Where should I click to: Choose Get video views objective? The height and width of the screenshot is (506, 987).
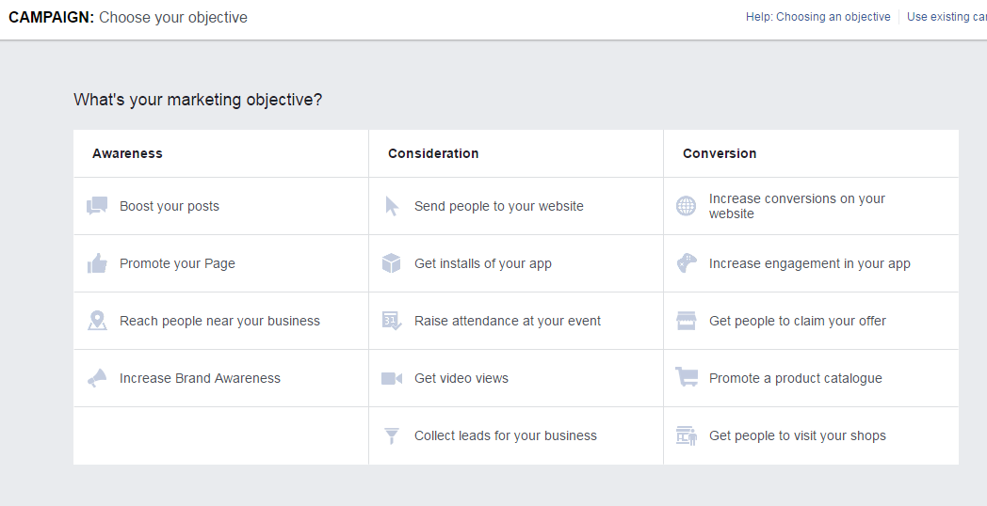[516, 378]
